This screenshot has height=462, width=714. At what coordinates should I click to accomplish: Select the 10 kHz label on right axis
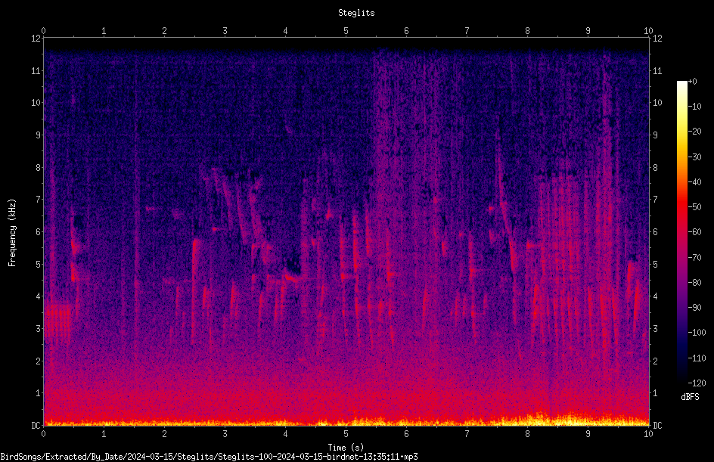pyautogui.click(x=657, y=102)
